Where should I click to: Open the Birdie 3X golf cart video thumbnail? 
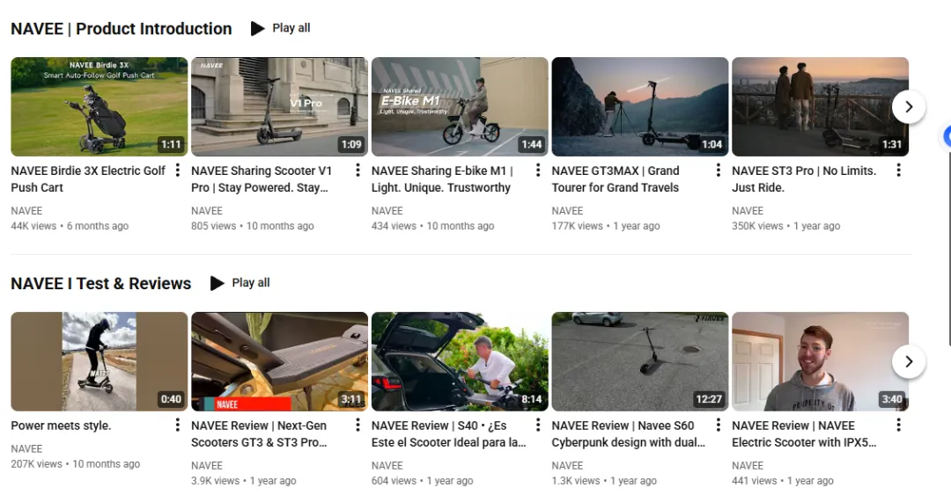tap(99, 106)
